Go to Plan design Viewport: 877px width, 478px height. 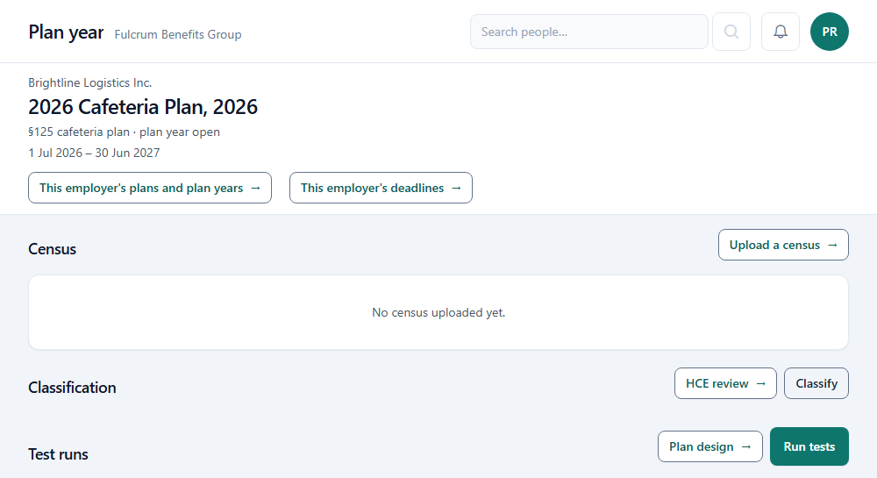pos(709,446)
